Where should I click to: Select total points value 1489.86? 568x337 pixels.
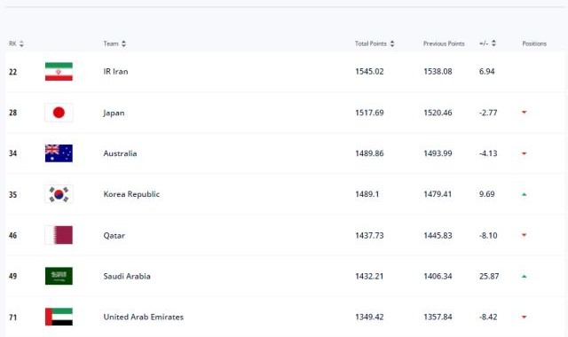[369, 153]
